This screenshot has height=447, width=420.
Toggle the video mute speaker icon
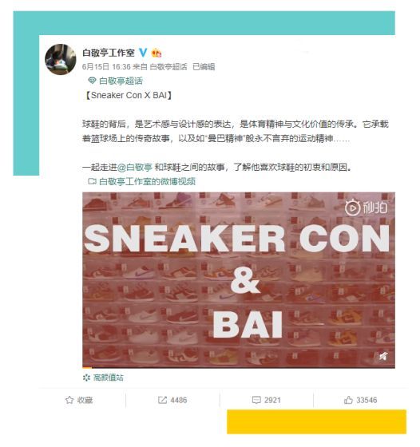(x=383, y=356)
